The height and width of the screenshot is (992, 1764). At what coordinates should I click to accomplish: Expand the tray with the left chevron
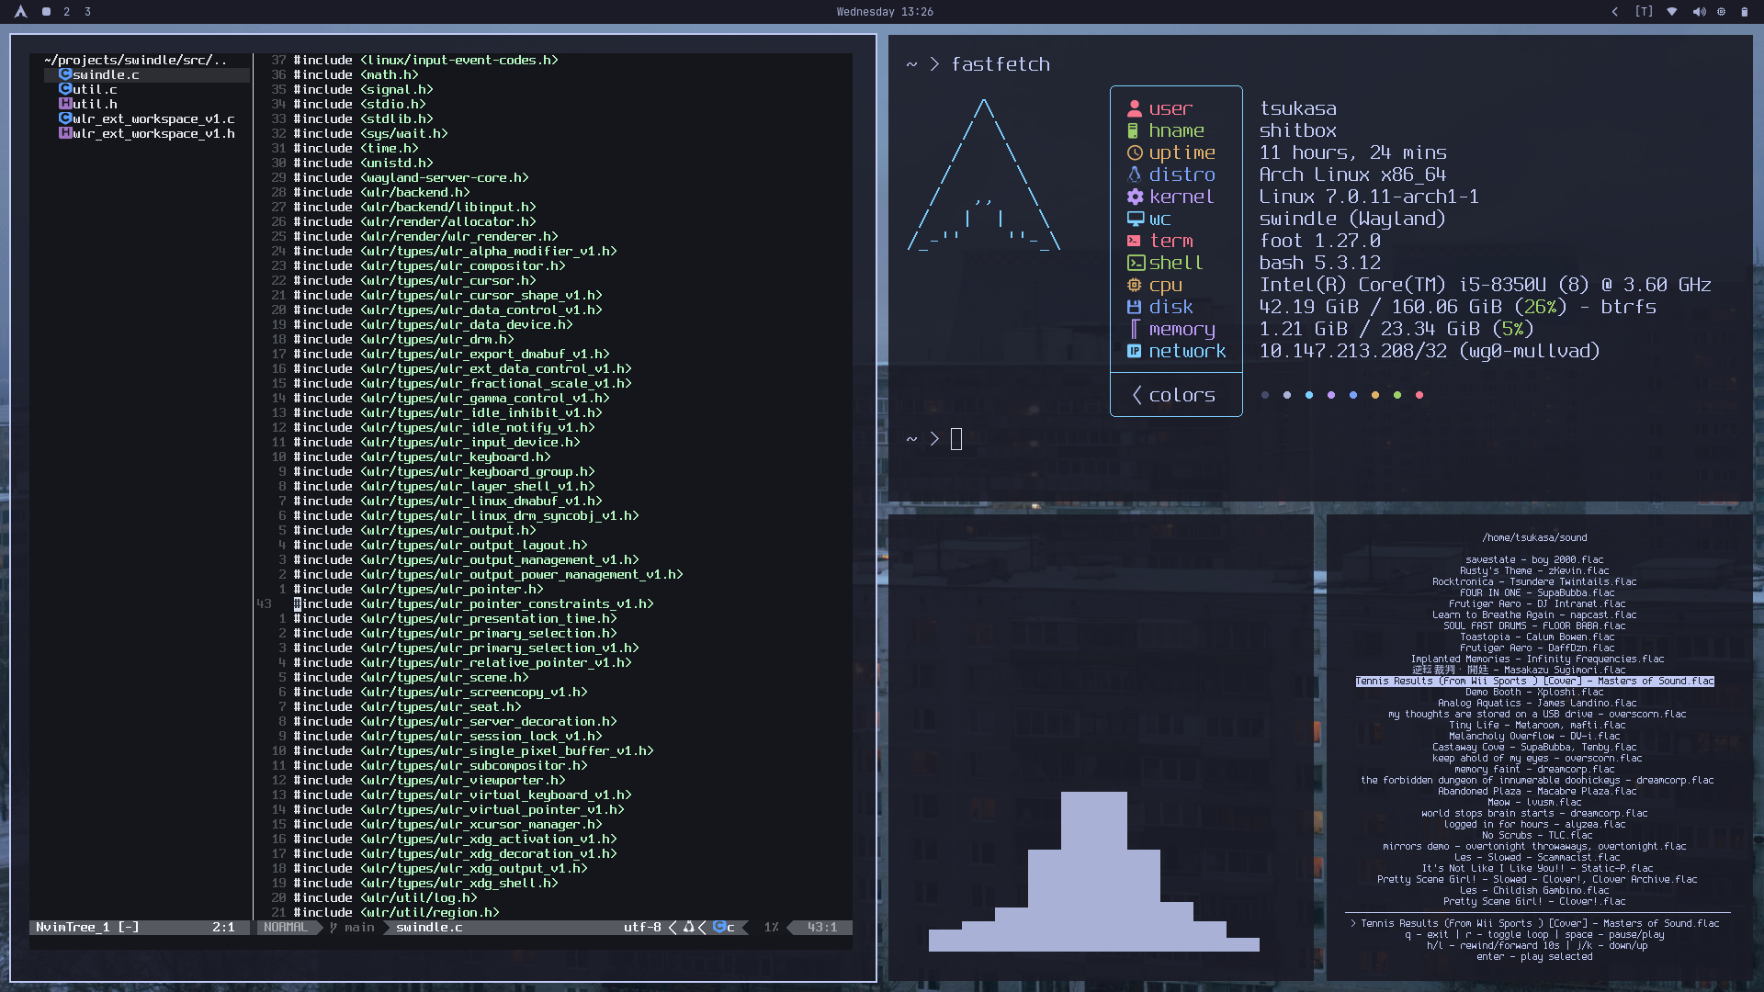point(1614,12)
